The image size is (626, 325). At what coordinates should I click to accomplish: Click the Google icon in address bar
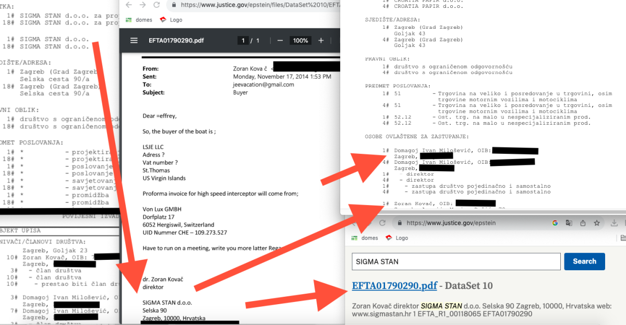(x=555, y=223)
